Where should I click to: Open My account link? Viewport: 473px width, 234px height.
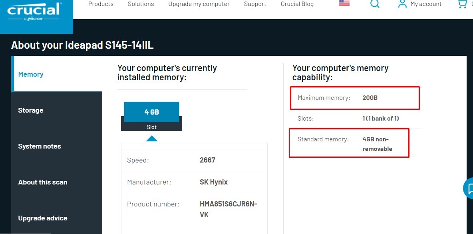pyautogui.click(x=425, y=4)
